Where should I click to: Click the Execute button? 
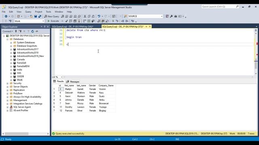coord(53,21)
